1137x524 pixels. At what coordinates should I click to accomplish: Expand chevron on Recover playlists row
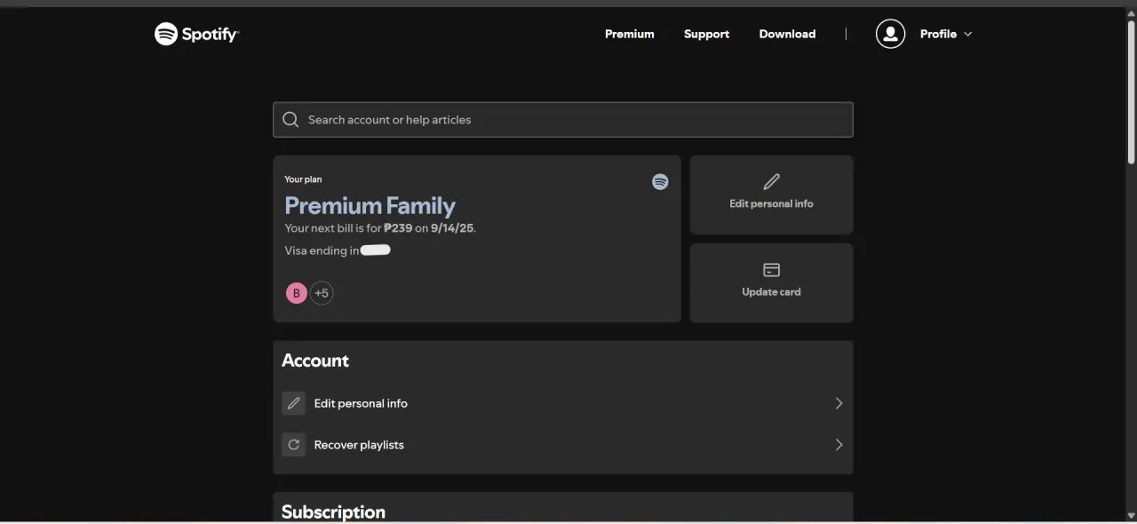pos(839,445)
